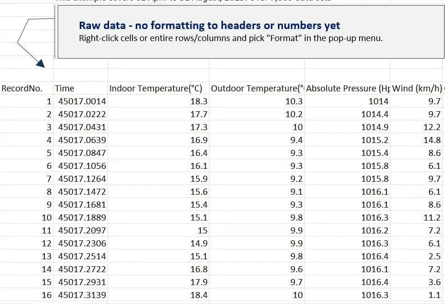Click the 'Right-click cells or entire rows' instruction text

click(231, 38)
